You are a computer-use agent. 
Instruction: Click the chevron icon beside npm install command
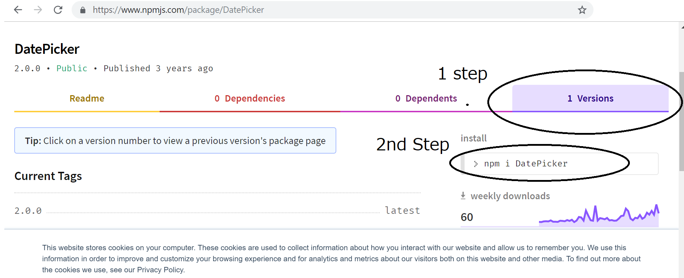coord(476,164)
